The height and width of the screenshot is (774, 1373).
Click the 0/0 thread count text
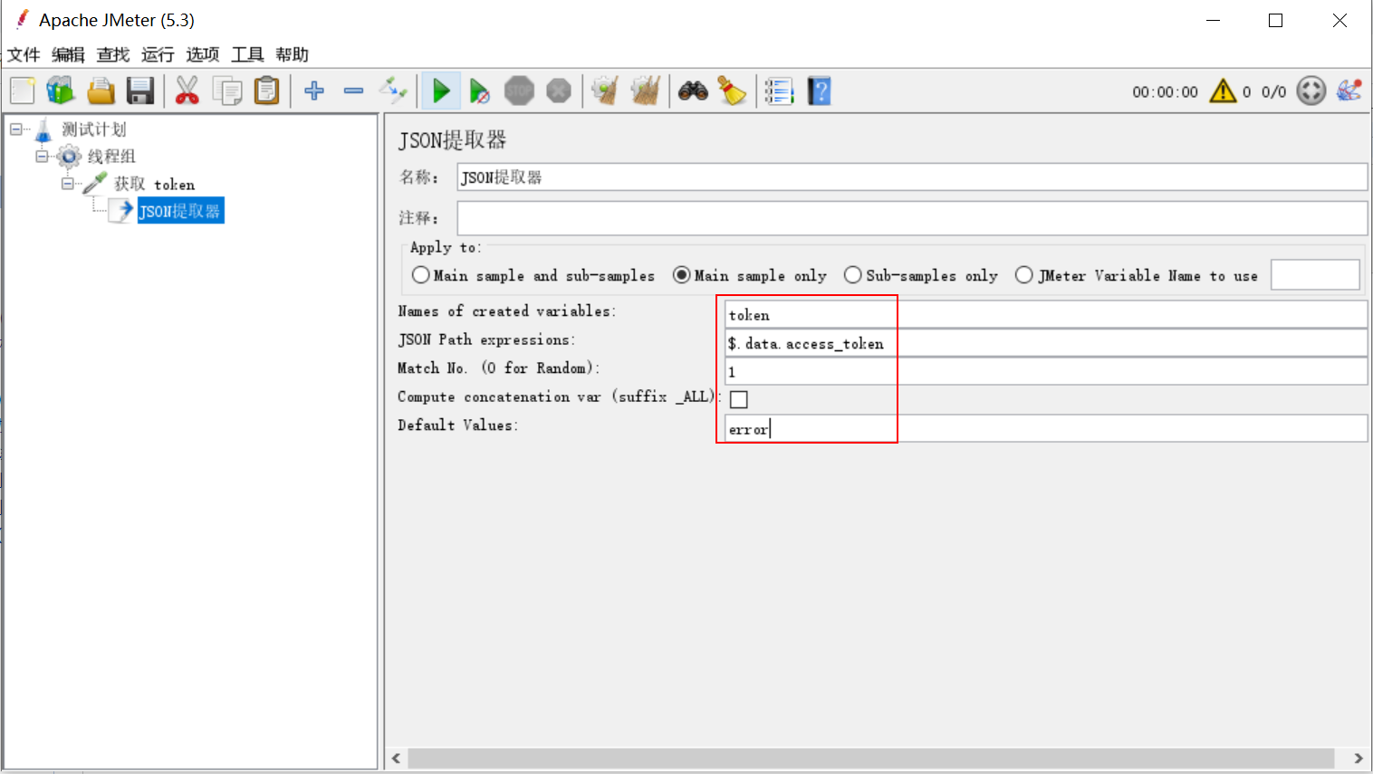tap(1273, 91)
